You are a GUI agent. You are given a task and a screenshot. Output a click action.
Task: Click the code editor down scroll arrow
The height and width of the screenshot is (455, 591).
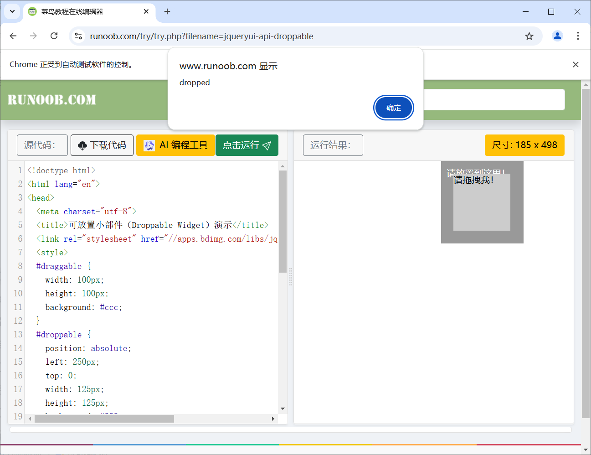tap(283, 409)
